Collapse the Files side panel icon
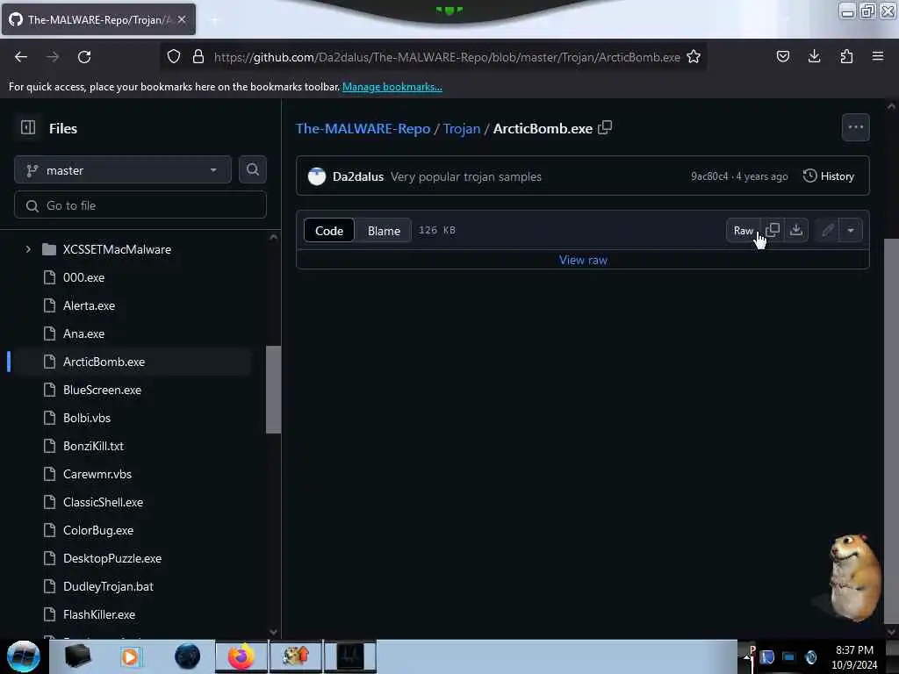This screenshot has height=674, width=899. point(28,127)
